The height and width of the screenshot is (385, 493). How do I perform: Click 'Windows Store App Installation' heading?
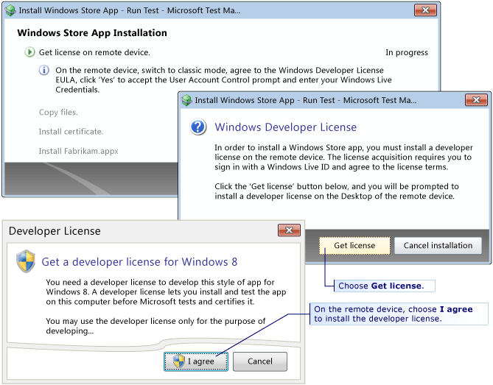click(92, 32)
